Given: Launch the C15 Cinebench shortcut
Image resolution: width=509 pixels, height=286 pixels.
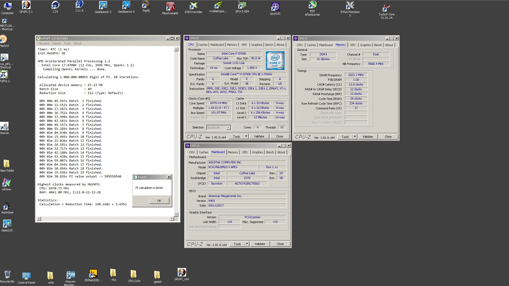Looking at the screenshot, I should click(55, 7).
